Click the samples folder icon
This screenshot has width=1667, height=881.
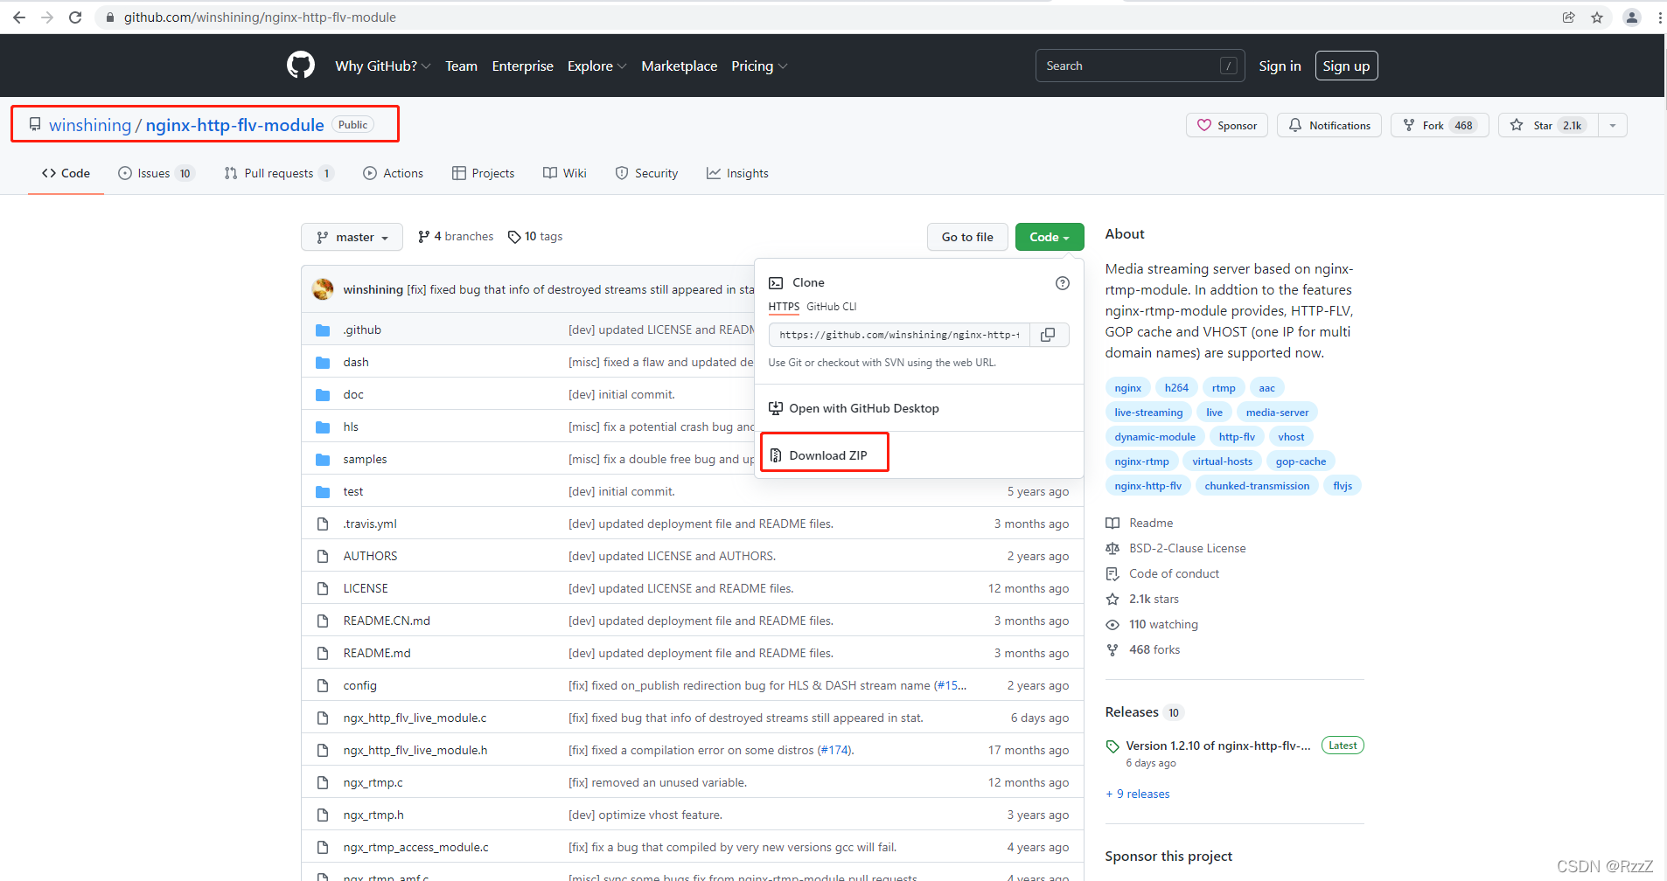(x=323, y=460)
